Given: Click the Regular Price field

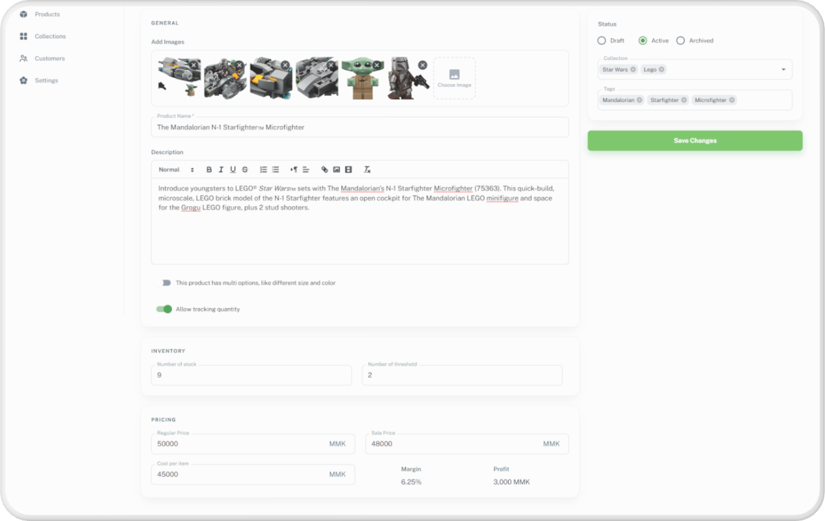Looking at the screenshot, I should pos(253,443).
